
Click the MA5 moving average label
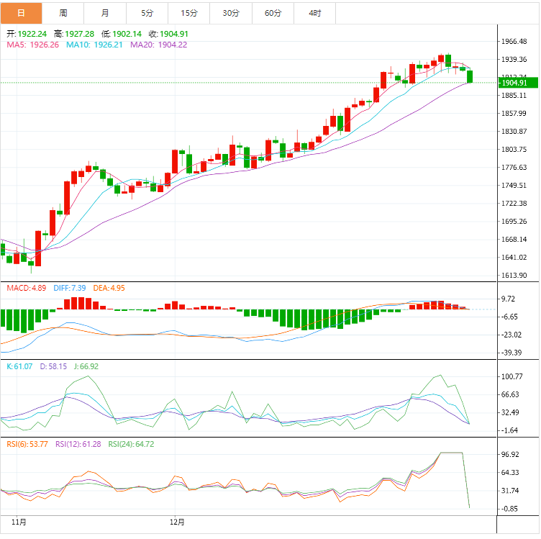(33, 45)
